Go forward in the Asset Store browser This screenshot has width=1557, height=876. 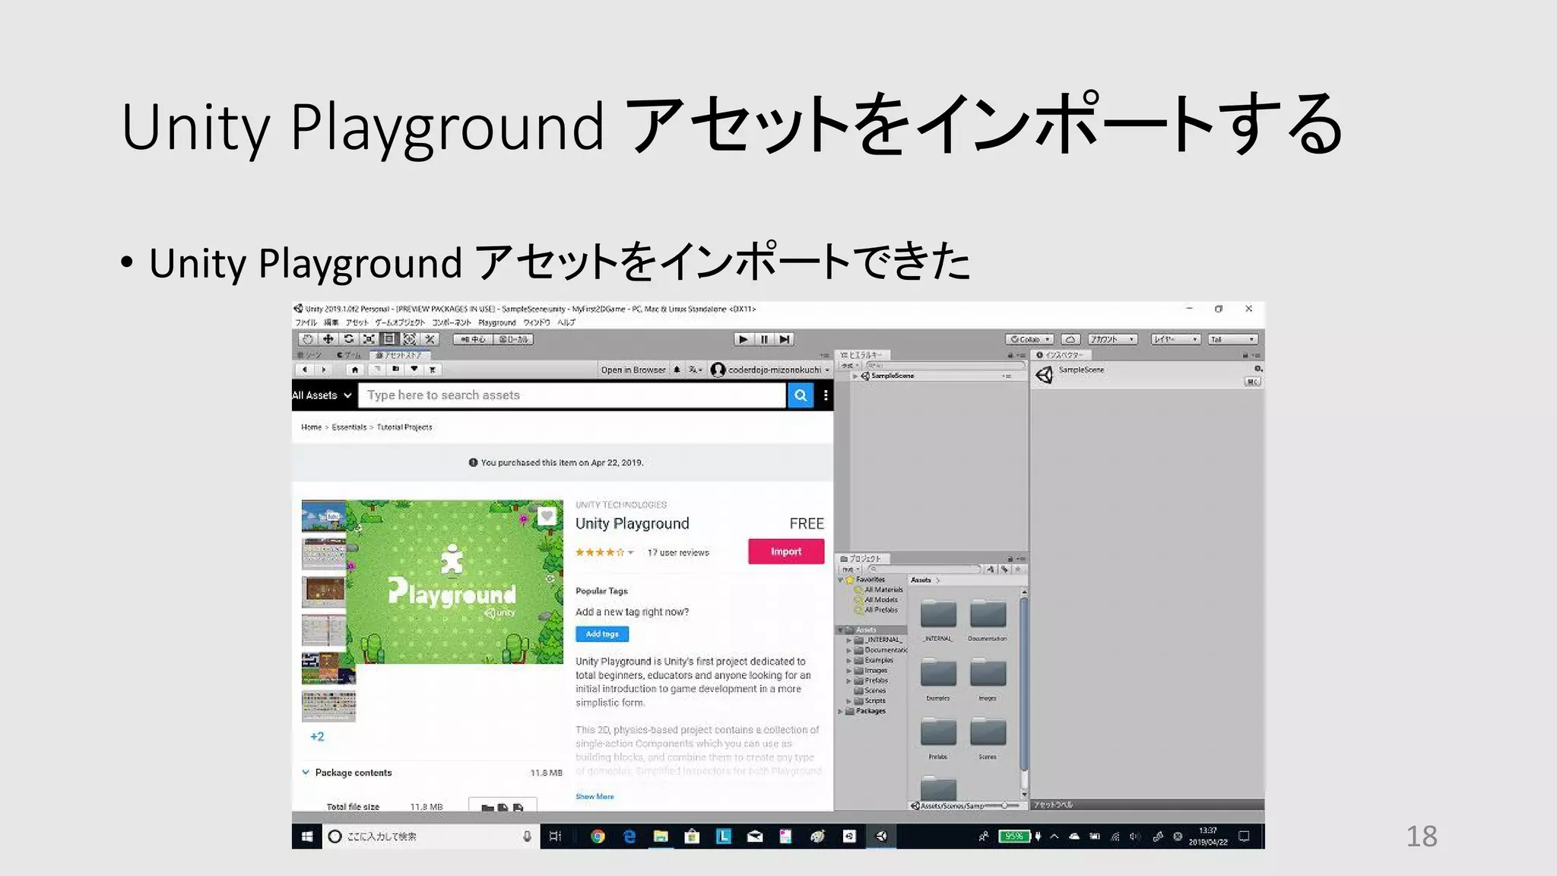(x=324, y=370)
